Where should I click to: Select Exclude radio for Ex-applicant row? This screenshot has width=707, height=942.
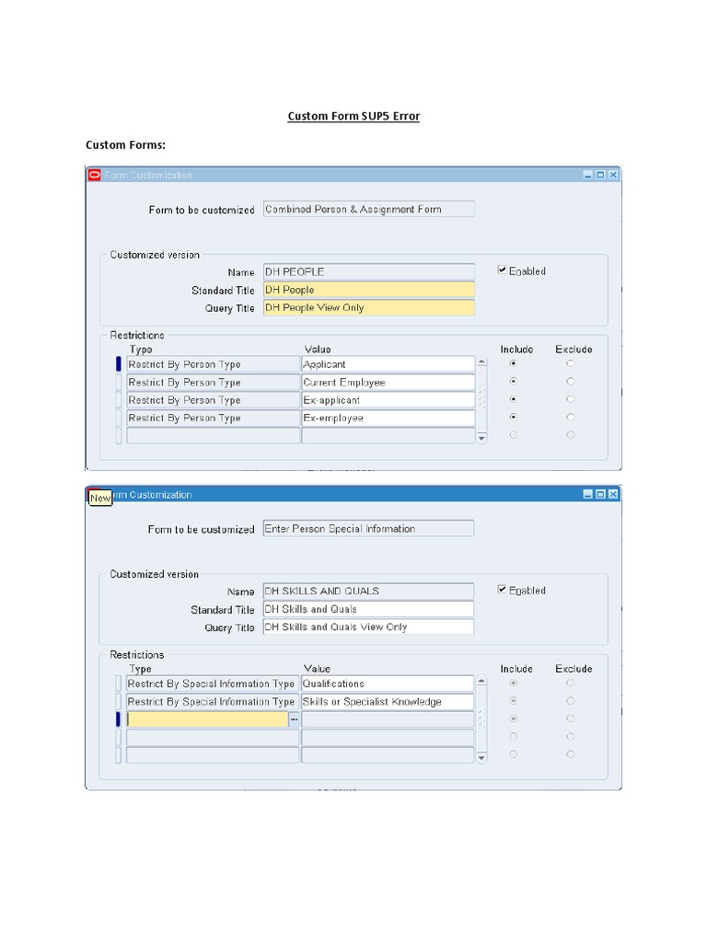point(570,399)
